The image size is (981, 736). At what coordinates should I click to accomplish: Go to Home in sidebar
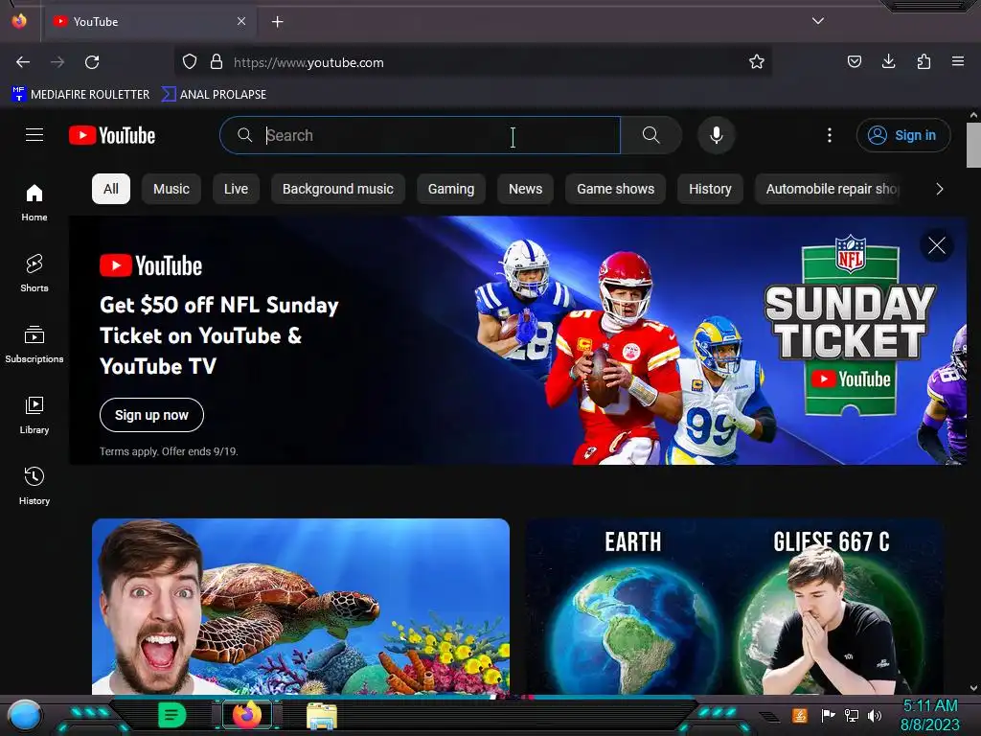[x=34, y=203]
